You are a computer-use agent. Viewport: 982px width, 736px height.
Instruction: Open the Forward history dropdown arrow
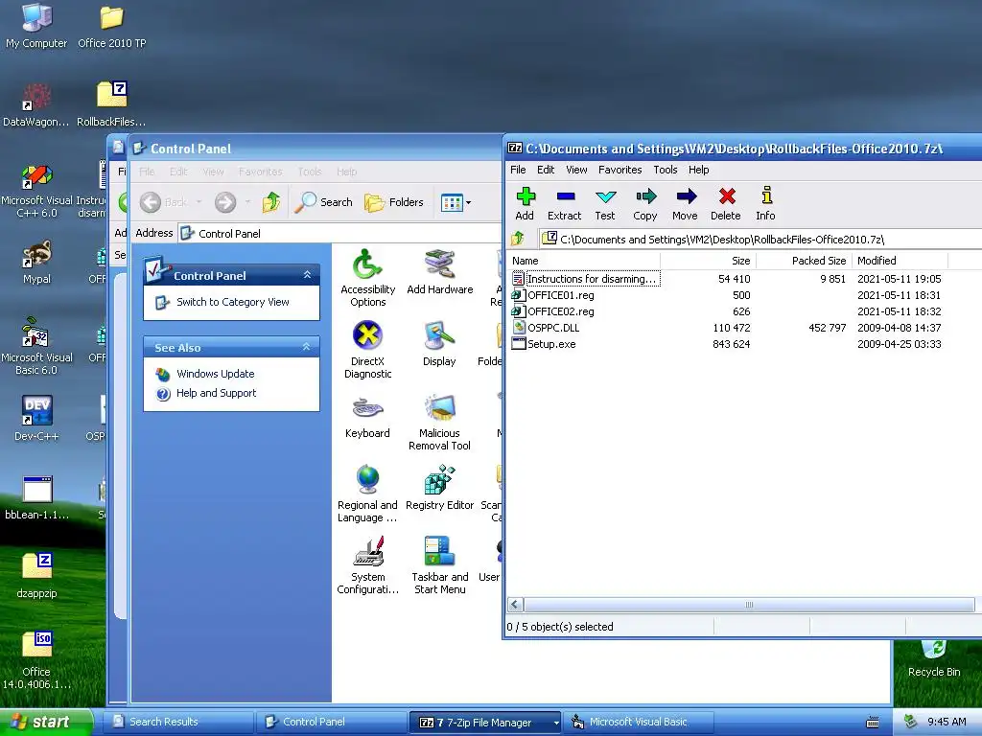[x=248, y=202]
